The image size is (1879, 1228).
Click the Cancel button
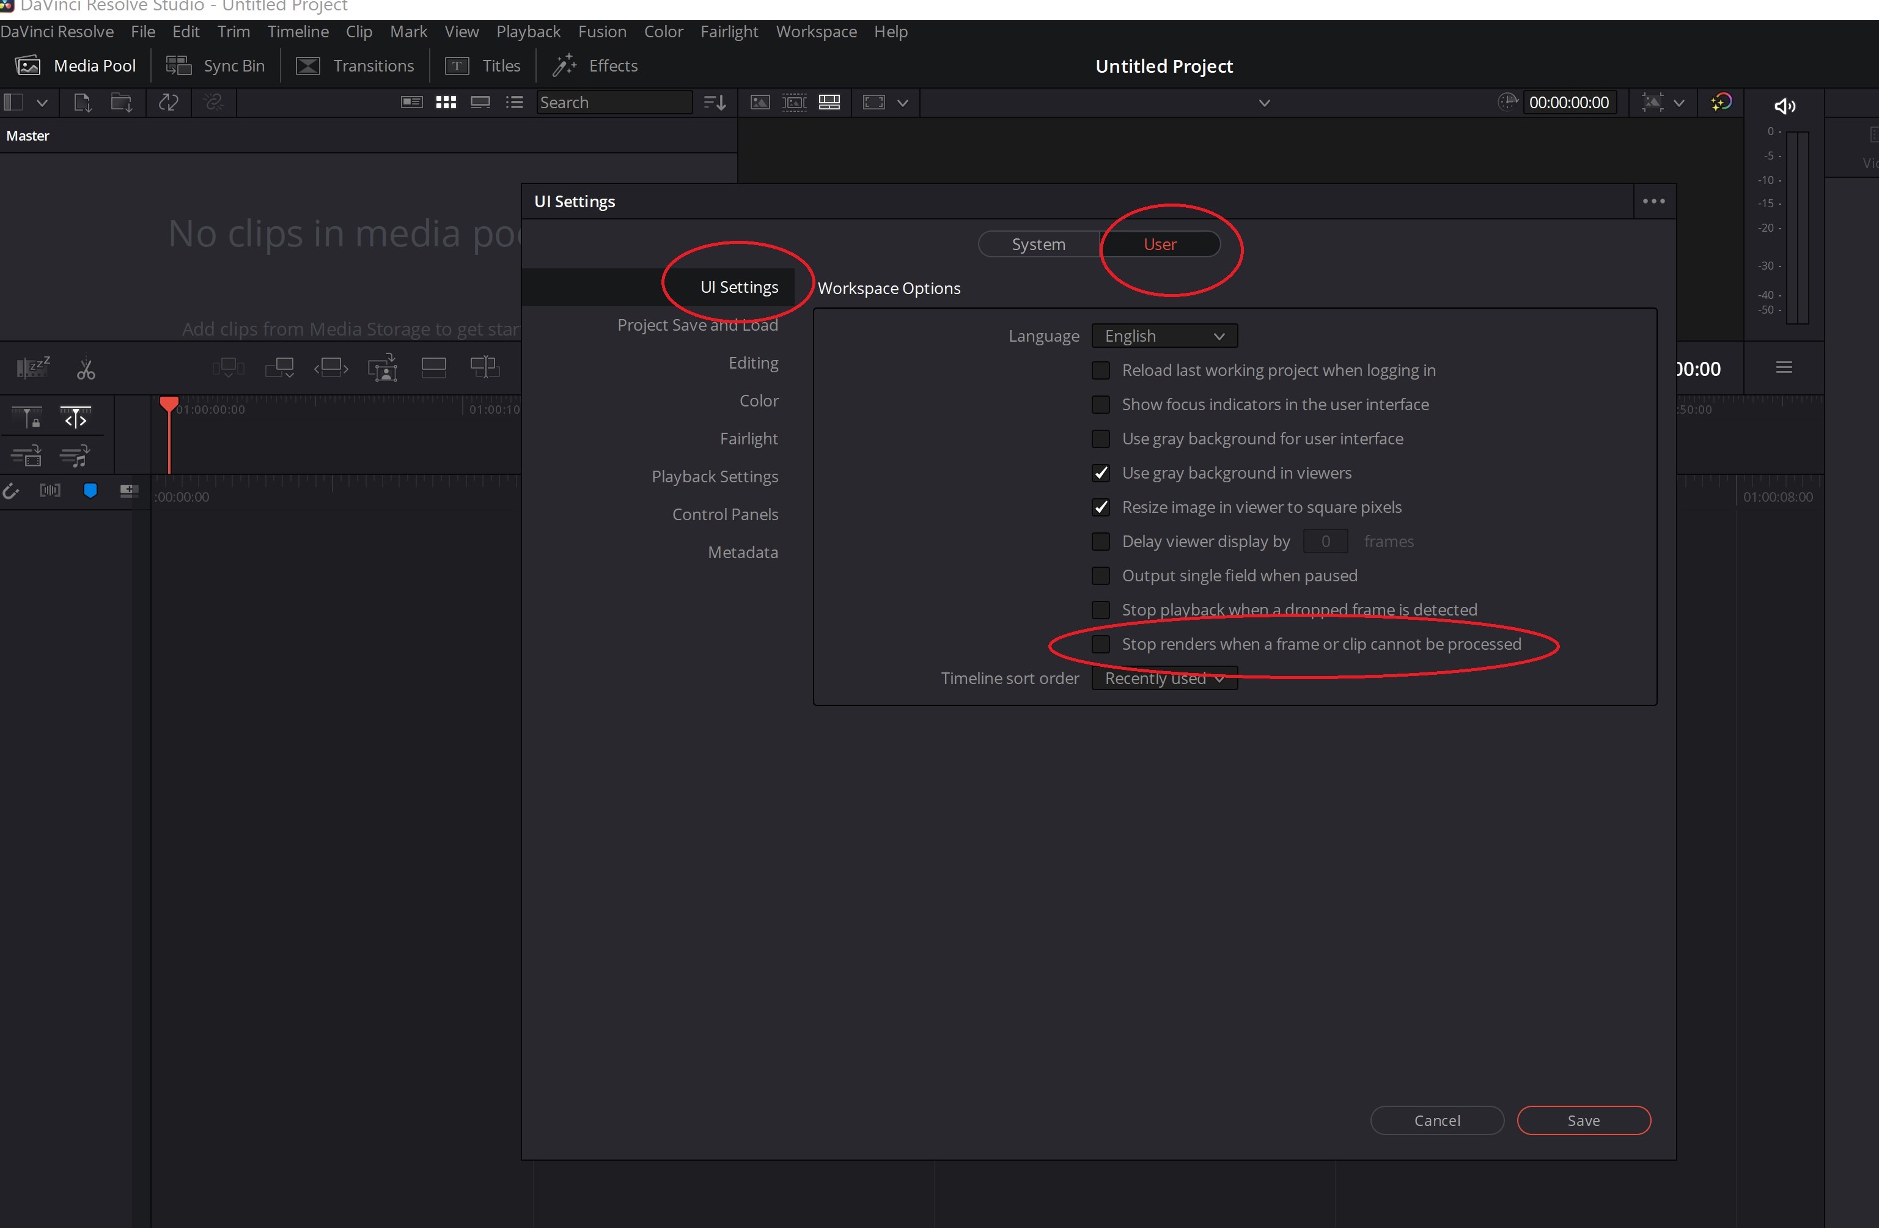[1437, 1120]
